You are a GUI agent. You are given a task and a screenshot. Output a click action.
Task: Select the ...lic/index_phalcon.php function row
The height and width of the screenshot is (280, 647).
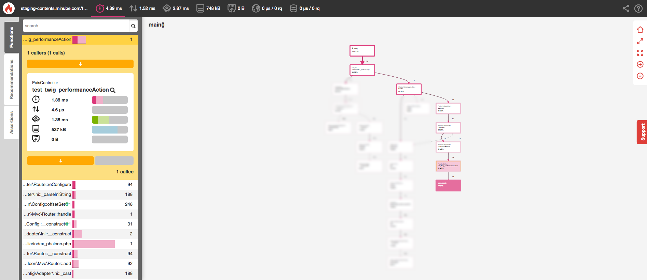80,244
